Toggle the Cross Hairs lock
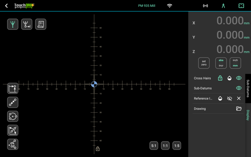This screenshot has height=157, width=251. click(x=220, y=78)
